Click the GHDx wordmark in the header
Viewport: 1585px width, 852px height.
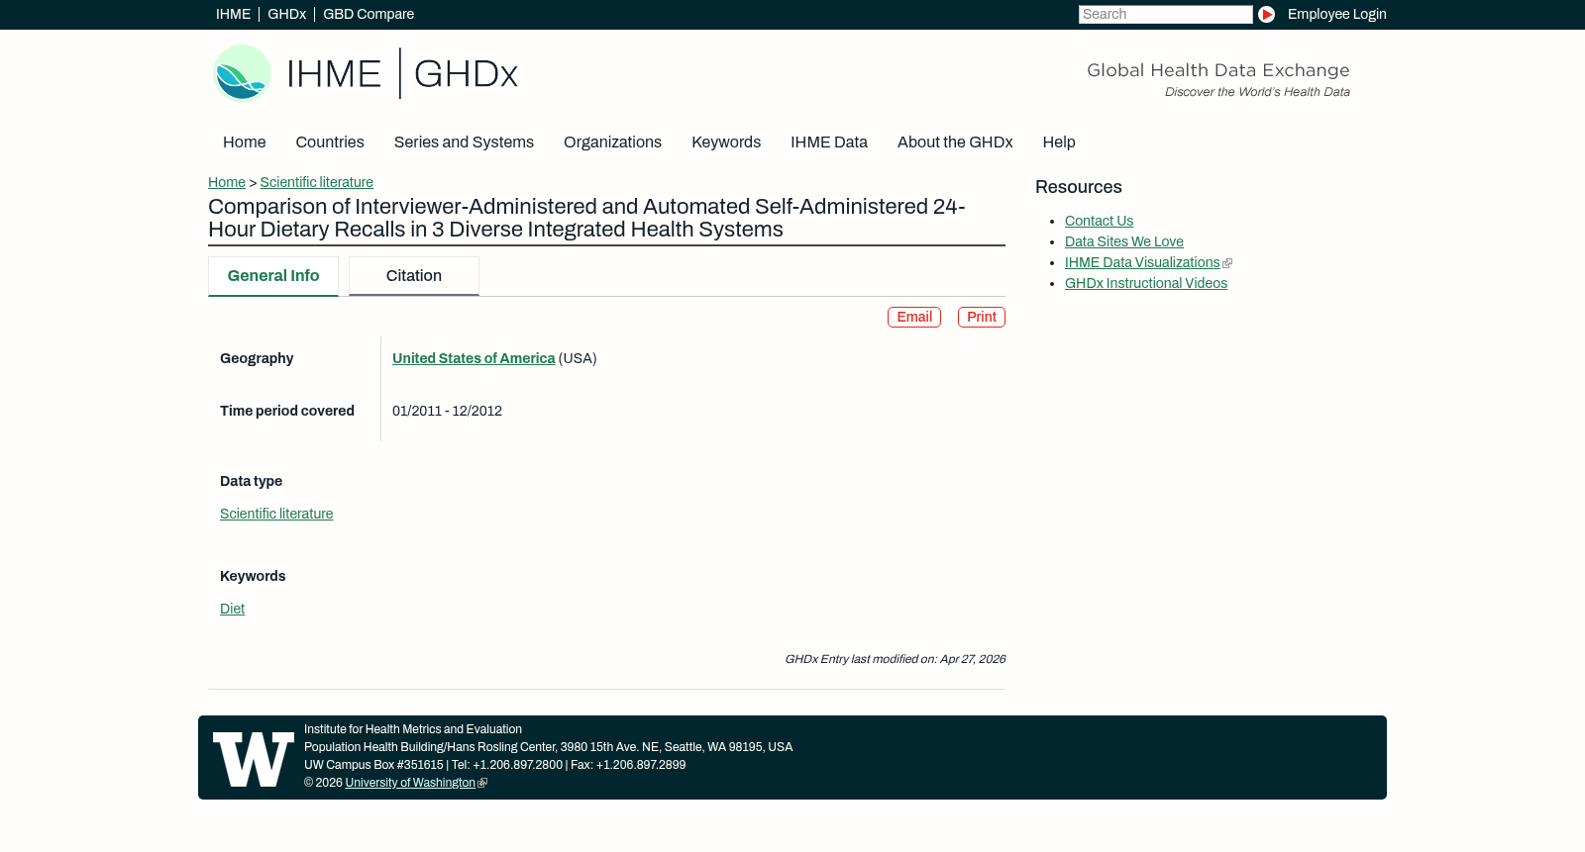[466, 74]
